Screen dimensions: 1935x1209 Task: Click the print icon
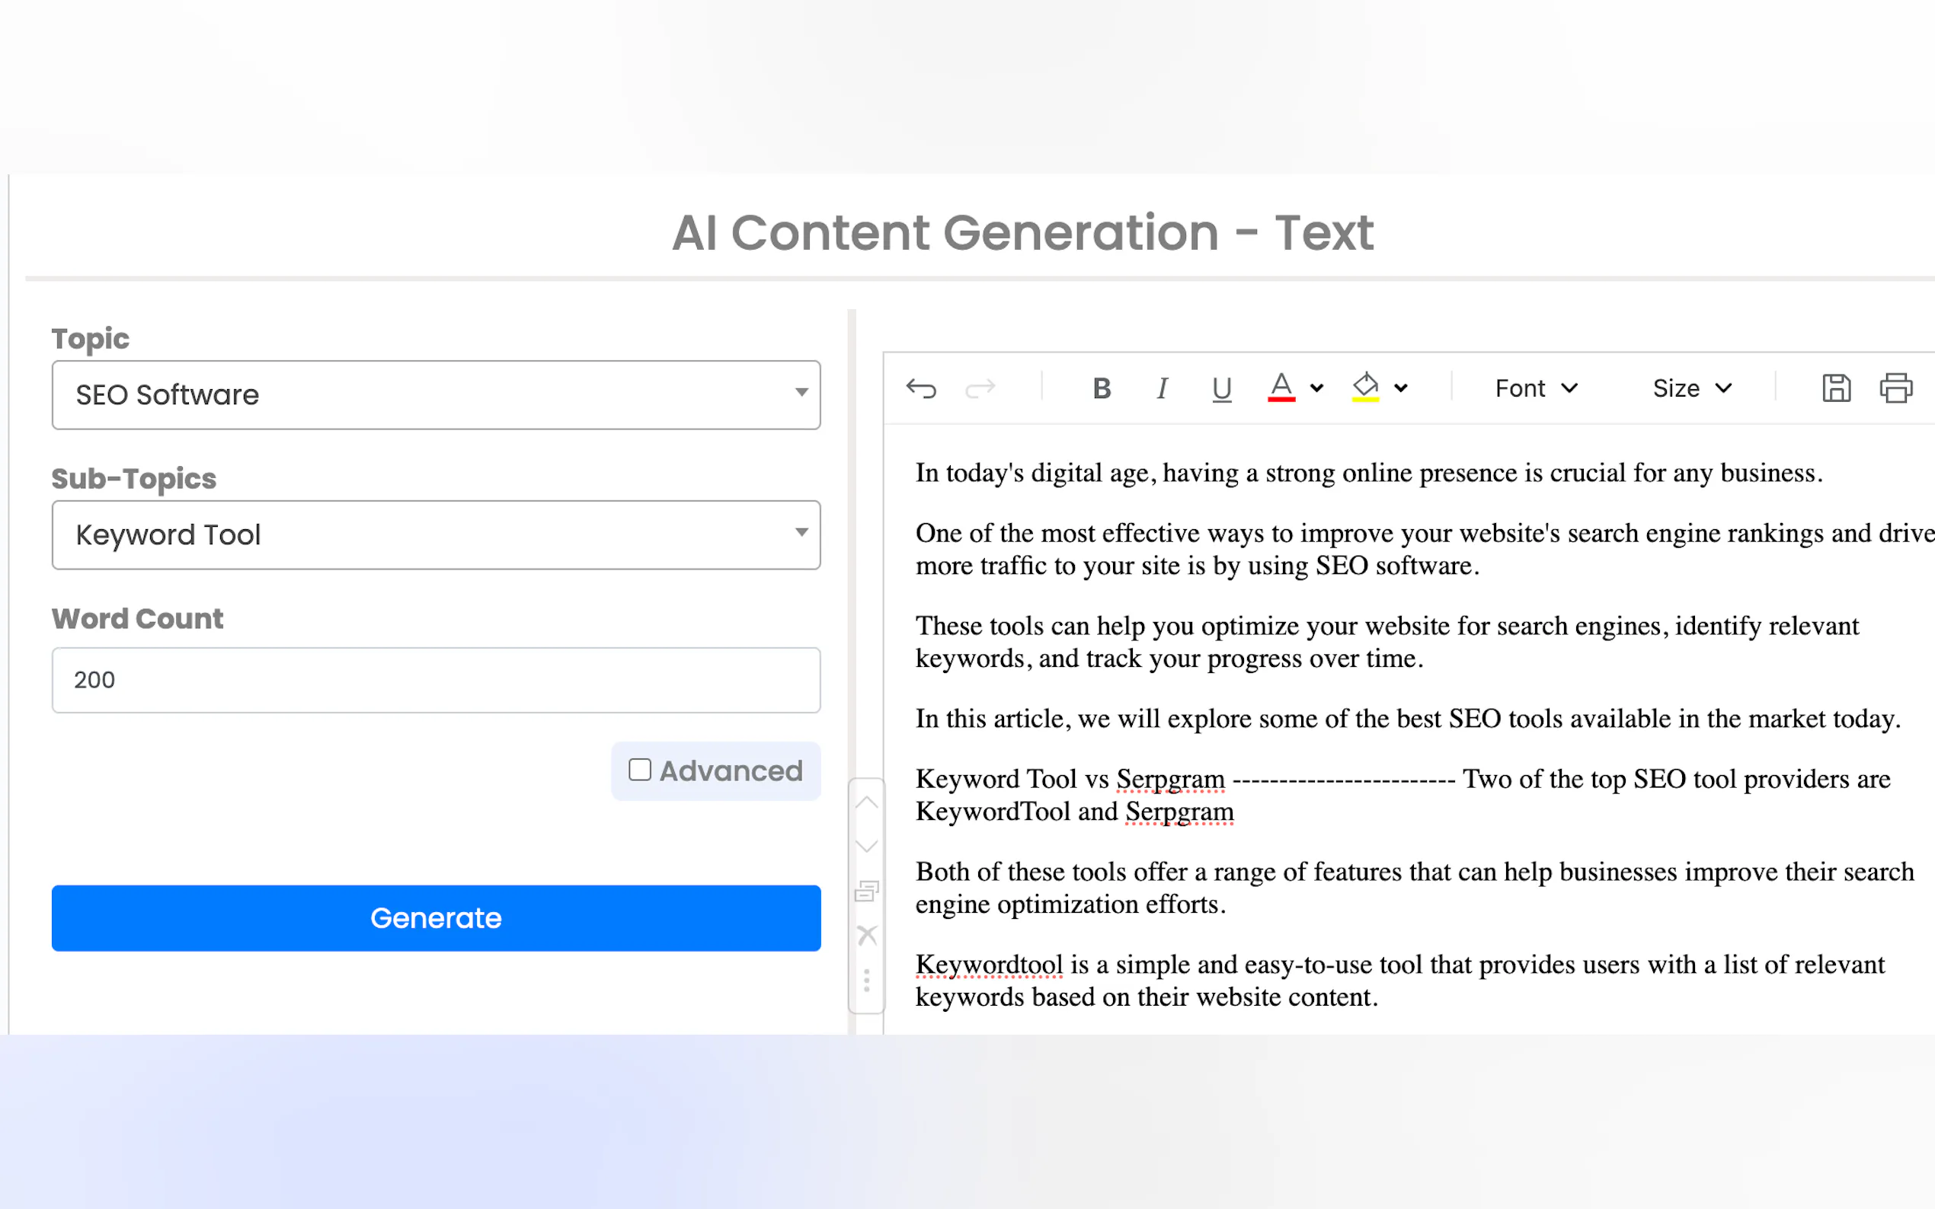click(1895, 388)
